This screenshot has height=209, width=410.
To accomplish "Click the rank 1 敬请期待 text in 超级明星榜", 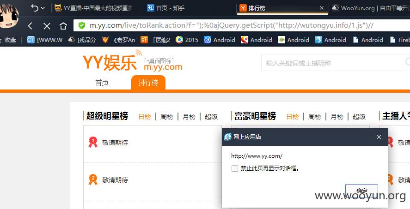I will [x=115, y=143].
